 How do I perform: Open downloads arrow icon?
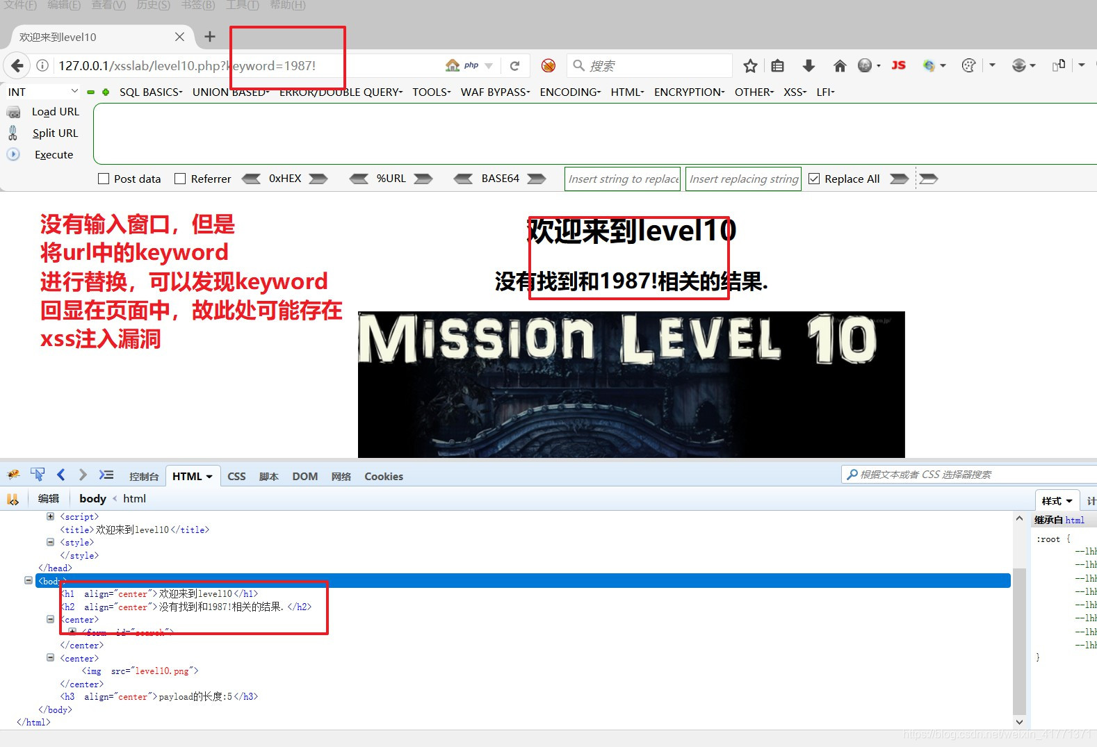pyautogui.click(x=808, y=65)
